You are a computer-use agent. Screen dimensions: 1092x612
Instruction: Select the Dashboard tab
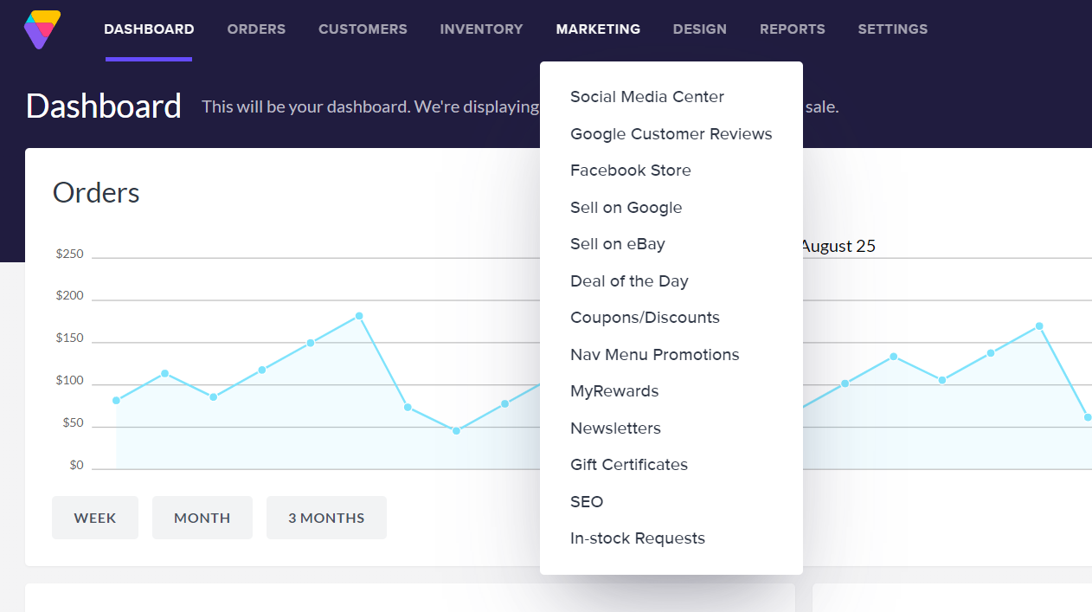[x=148, y=29]
